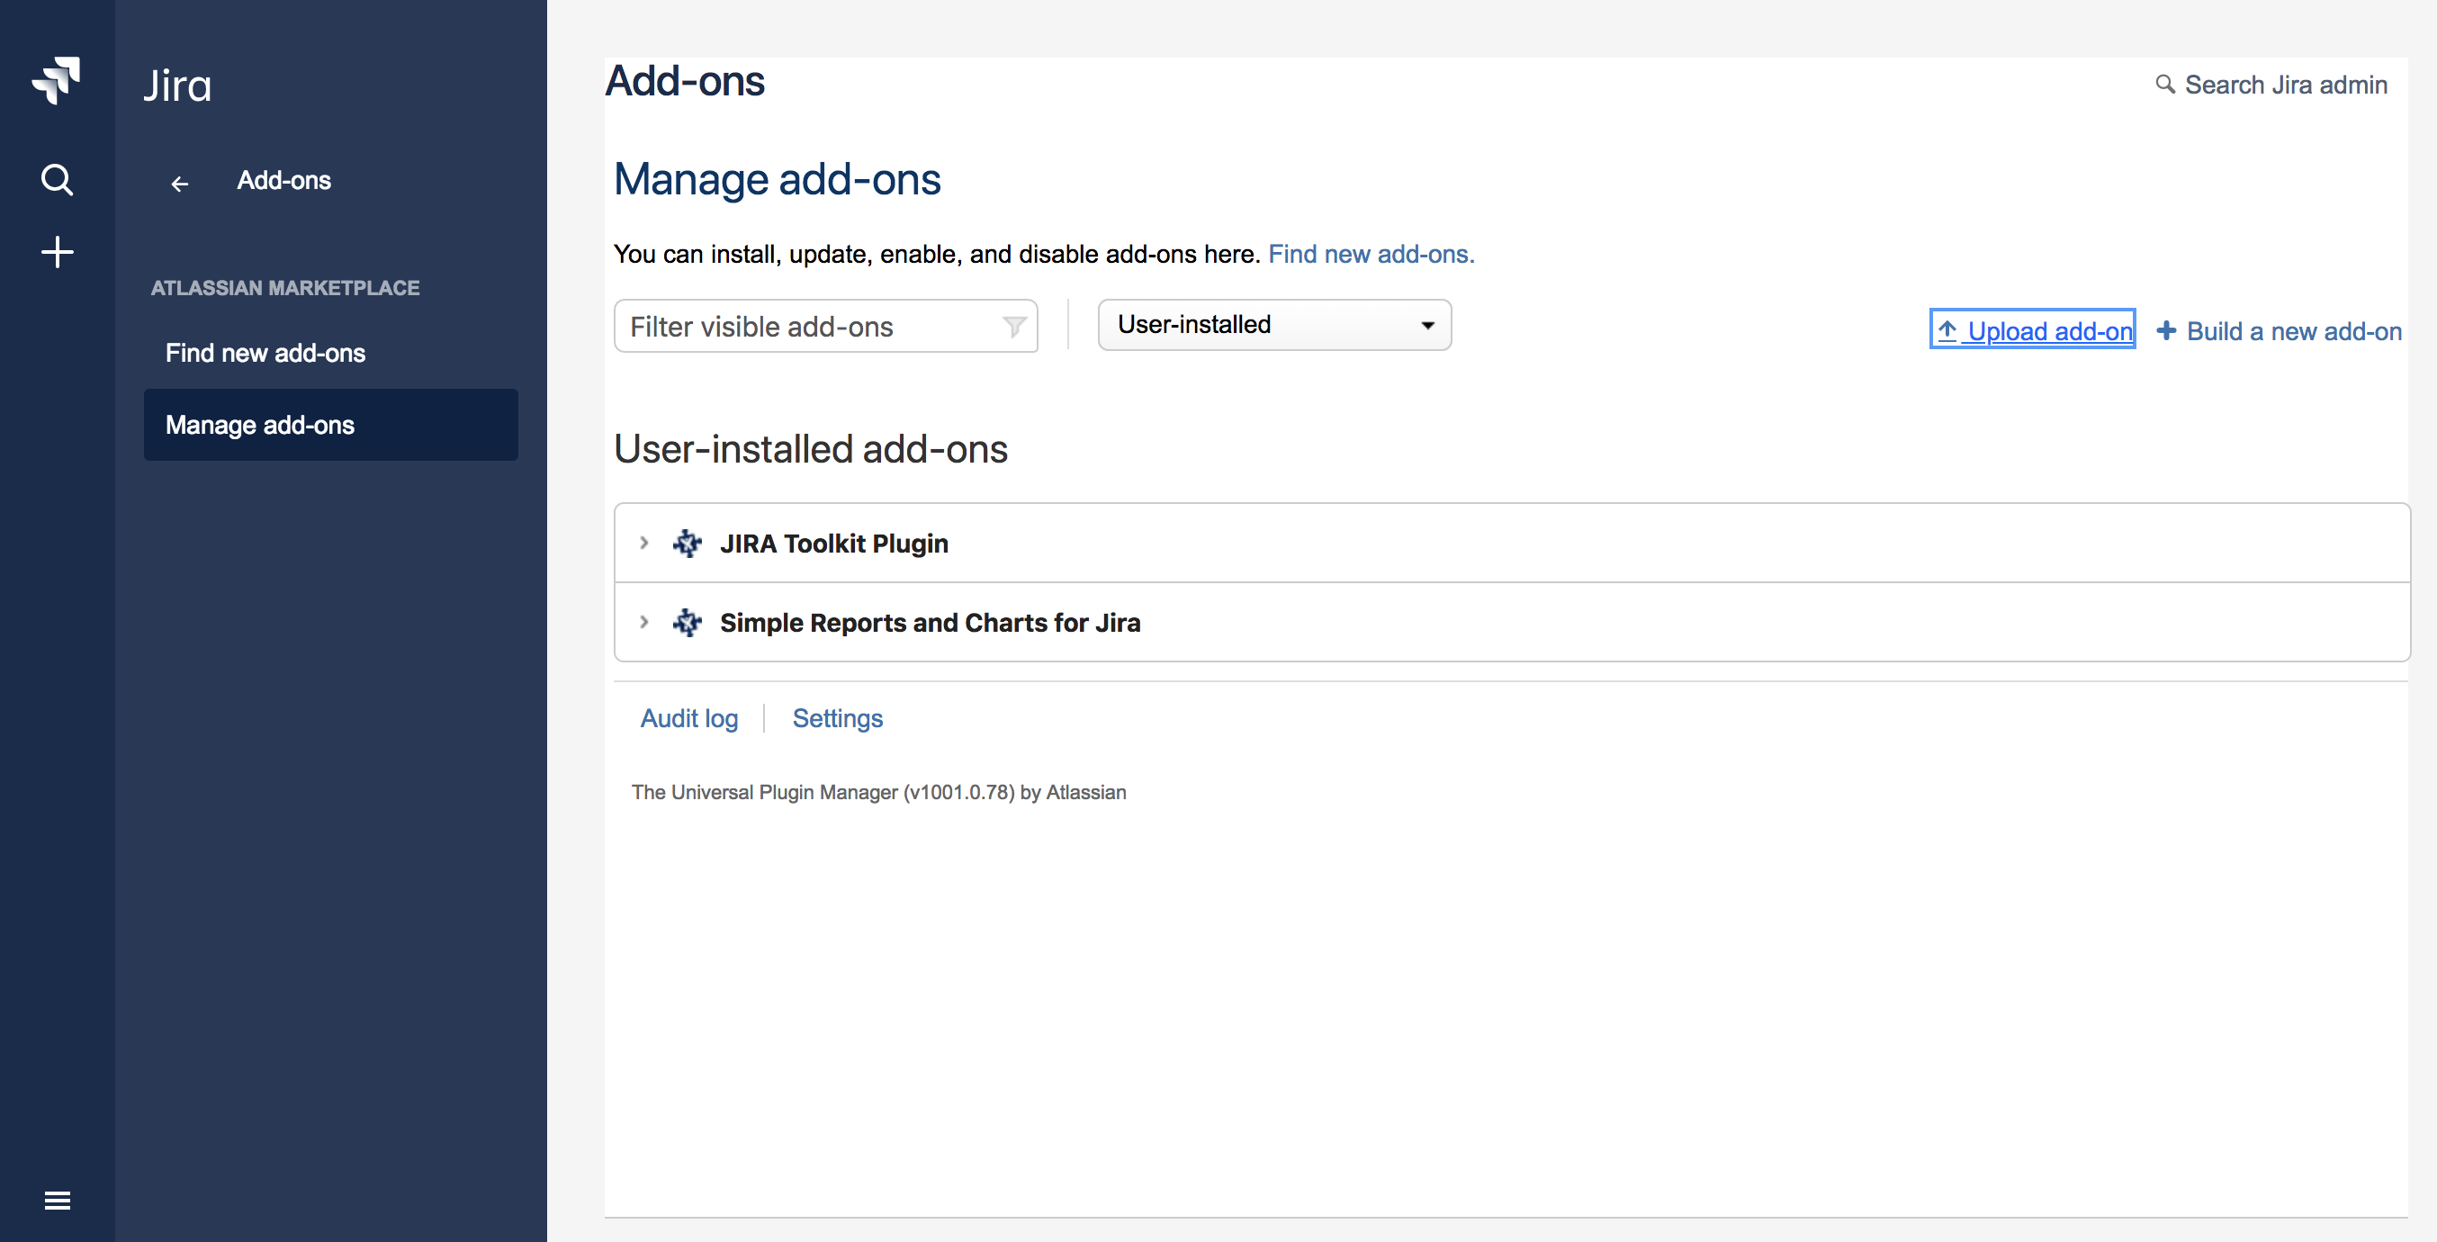Click the filter funnel icon

pos(1013,327)
